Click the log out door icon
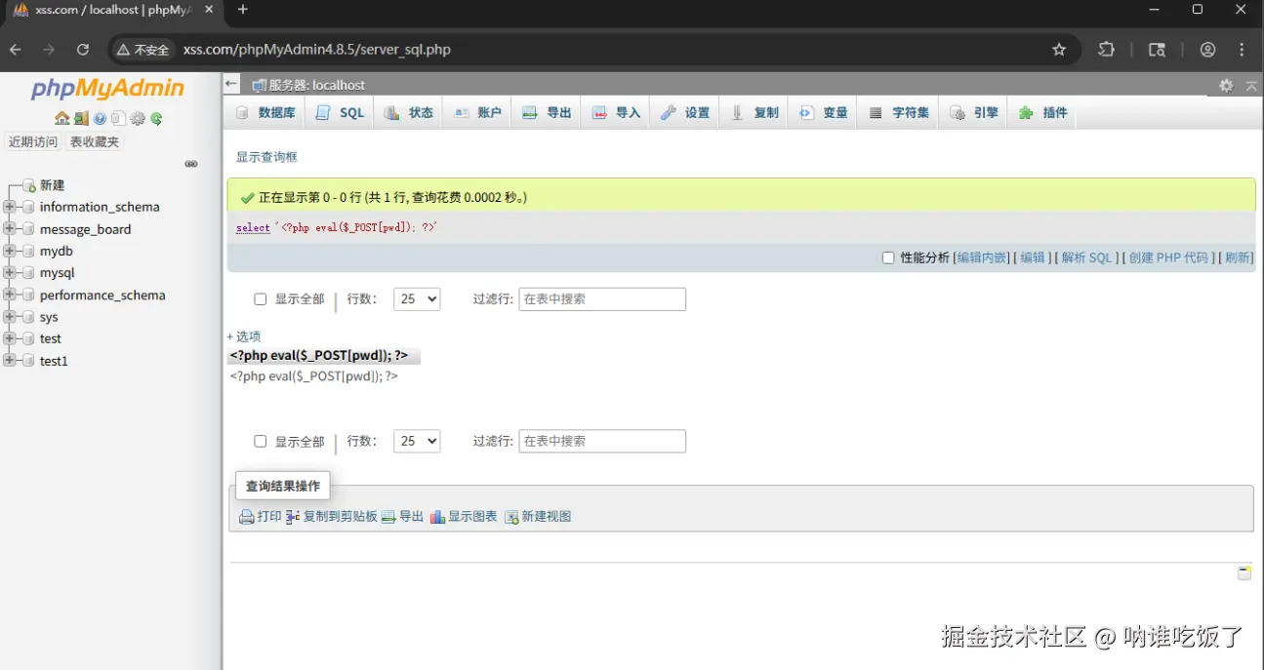This screenshot has height=670, width=1264. point(81,119)
